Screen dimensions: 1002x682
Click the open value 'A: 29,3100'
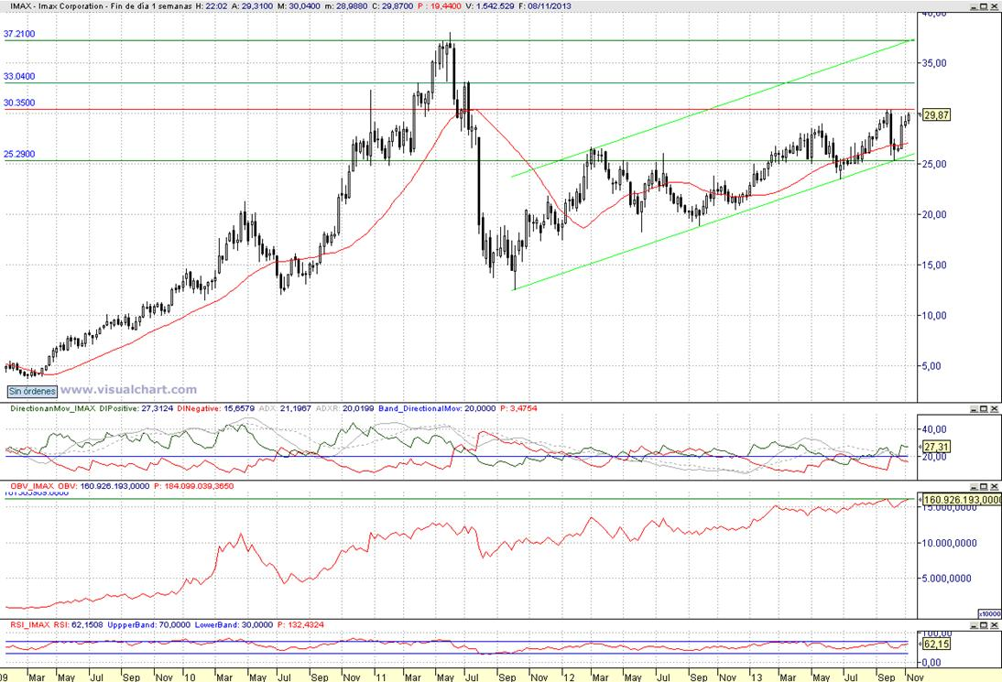tap(252, 5)
